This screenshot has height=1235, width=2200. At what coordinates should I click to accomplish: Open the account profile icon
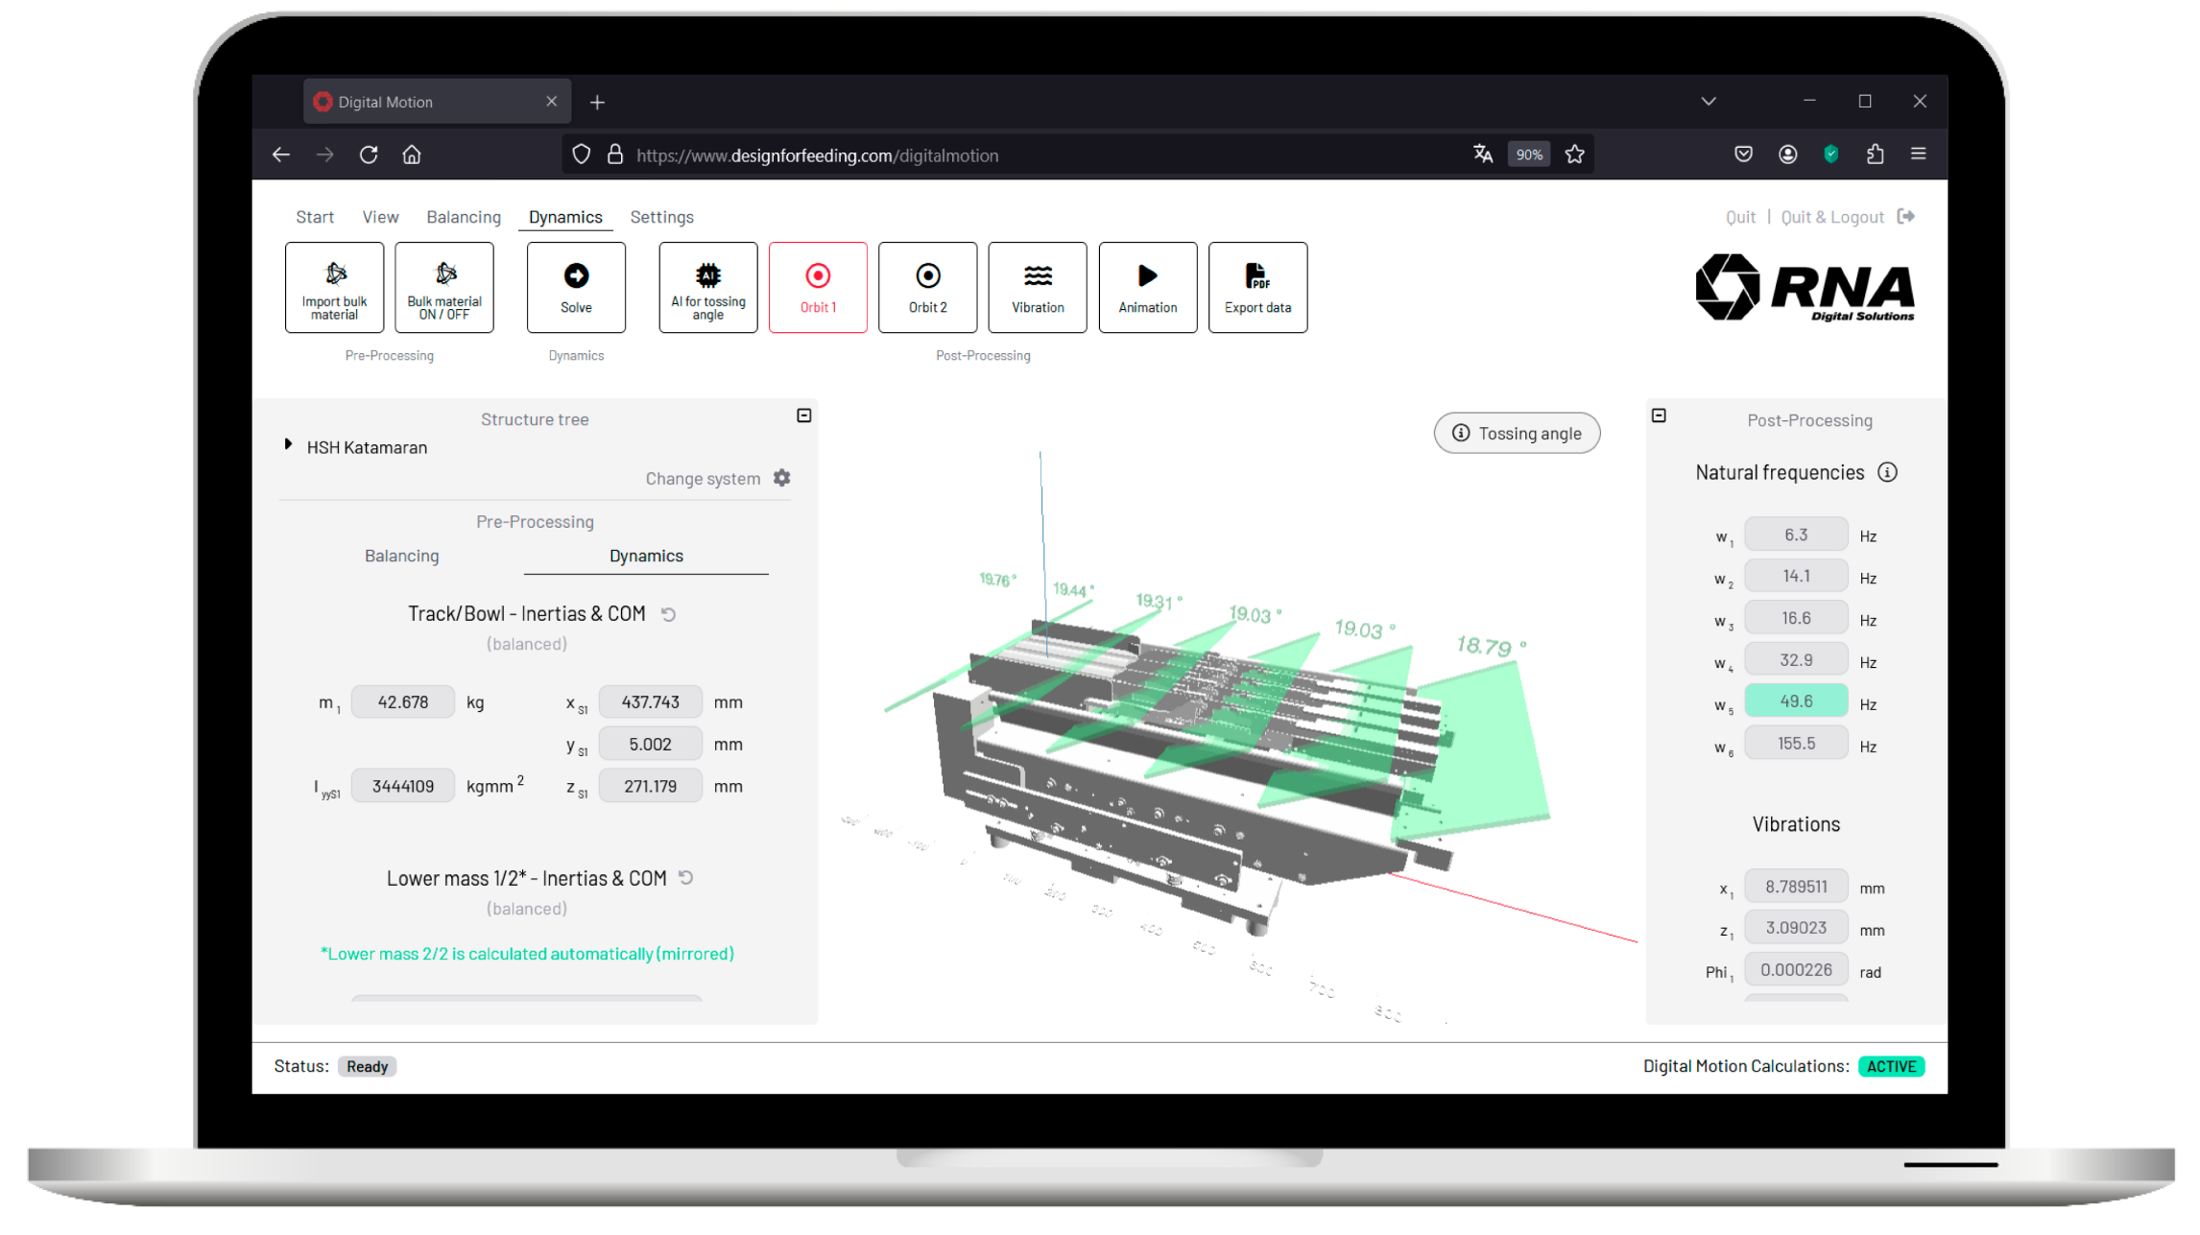pyautogui.click(x=1787, y=154)
